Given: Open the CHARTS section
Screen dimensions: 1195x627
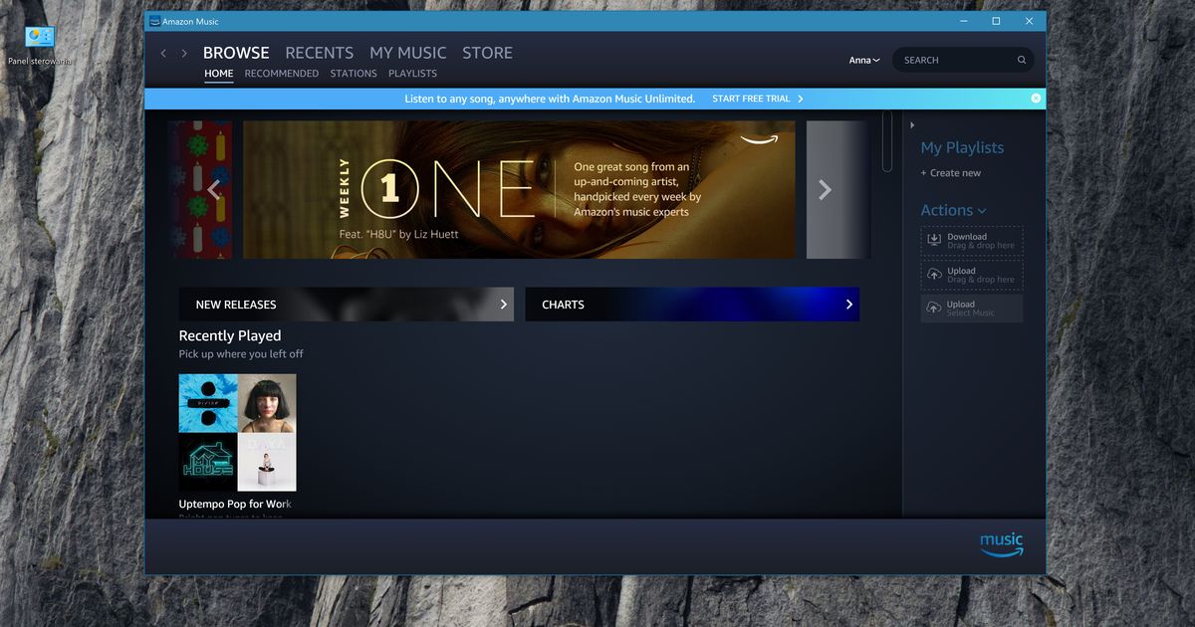Looking at the screenshot, I should click(692, 304).
